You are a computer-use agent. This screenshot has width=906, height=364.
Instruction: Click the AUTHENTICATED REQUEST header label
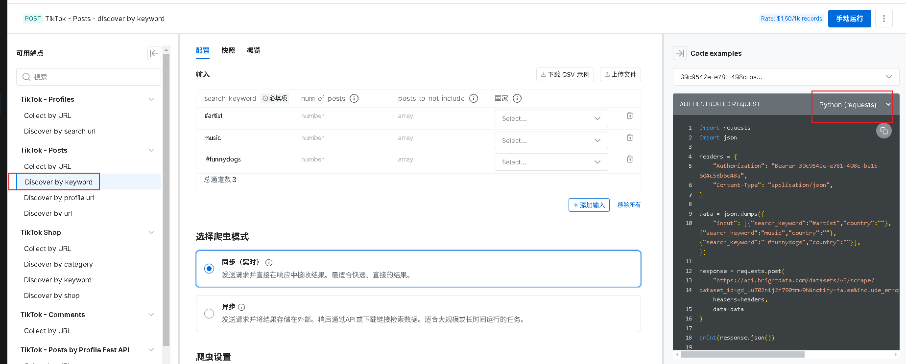pos(720,104)
